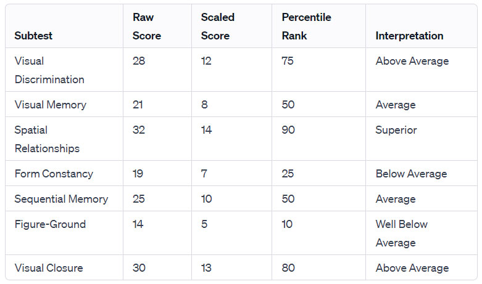Click the Well Below Average interpretation cell
The height and width of the screenshot is (284, 482).
coord(402,233)
